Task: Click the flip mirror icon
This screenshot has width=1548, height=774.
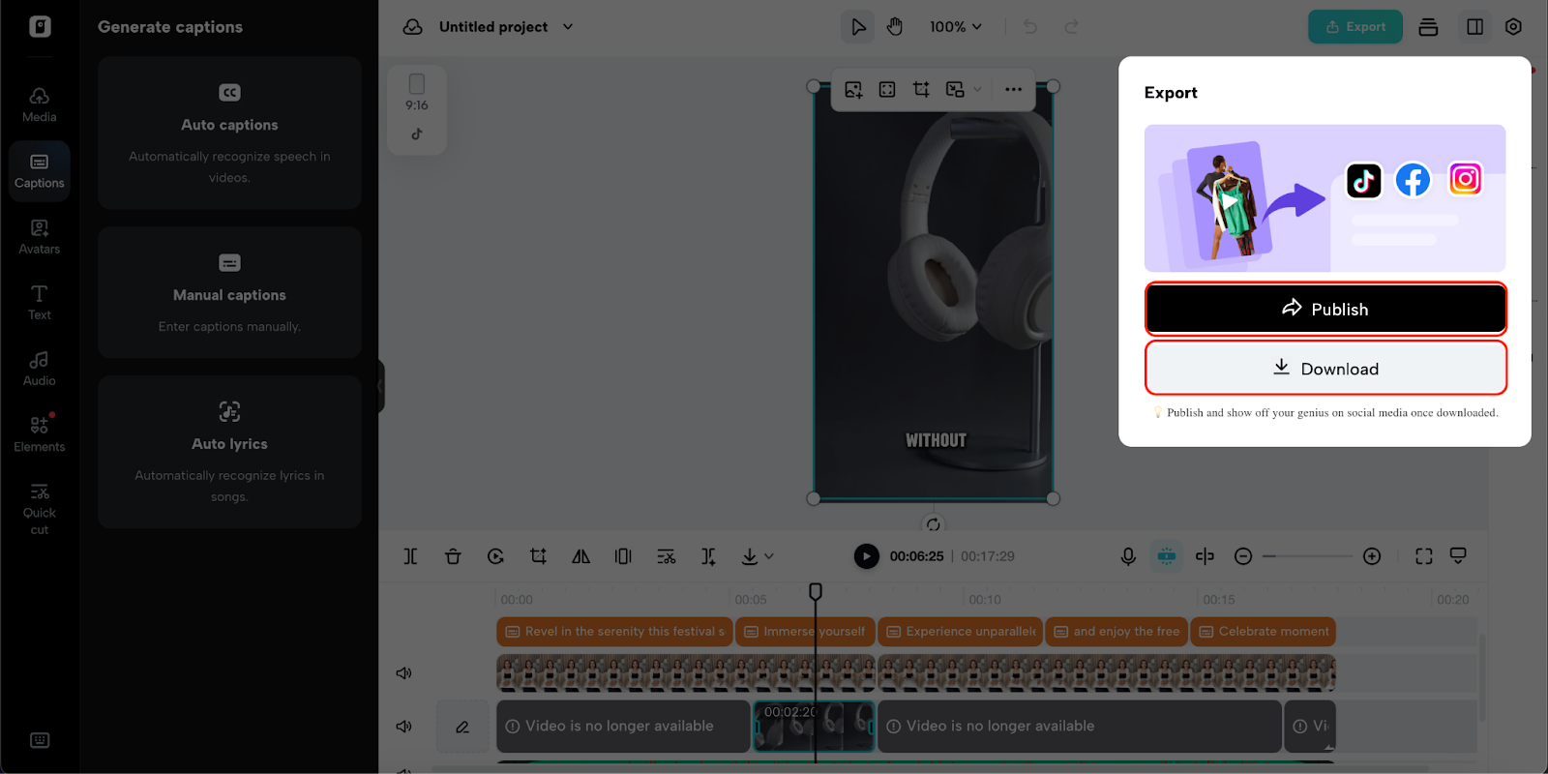Action: [x=580, y=556]
